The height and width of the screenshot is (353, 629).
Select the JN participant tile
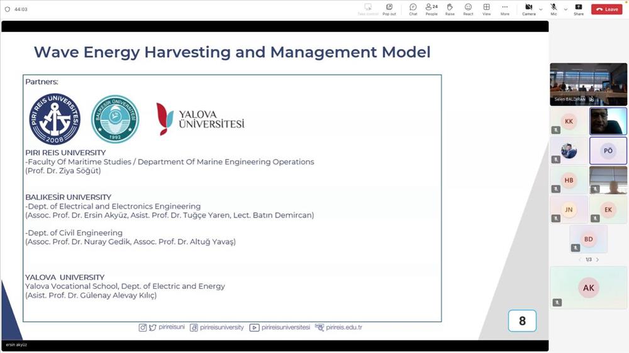coord(569,210)
